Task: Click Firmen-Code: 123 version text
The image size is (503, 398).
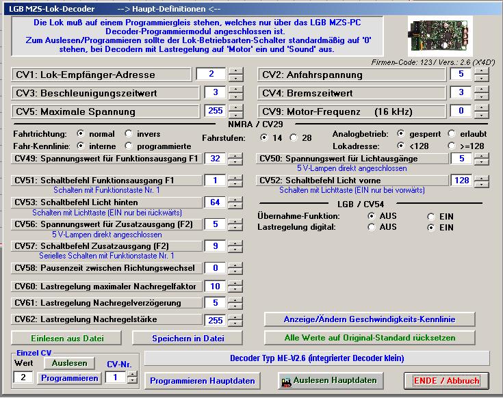Action: [x=433, y=62]
